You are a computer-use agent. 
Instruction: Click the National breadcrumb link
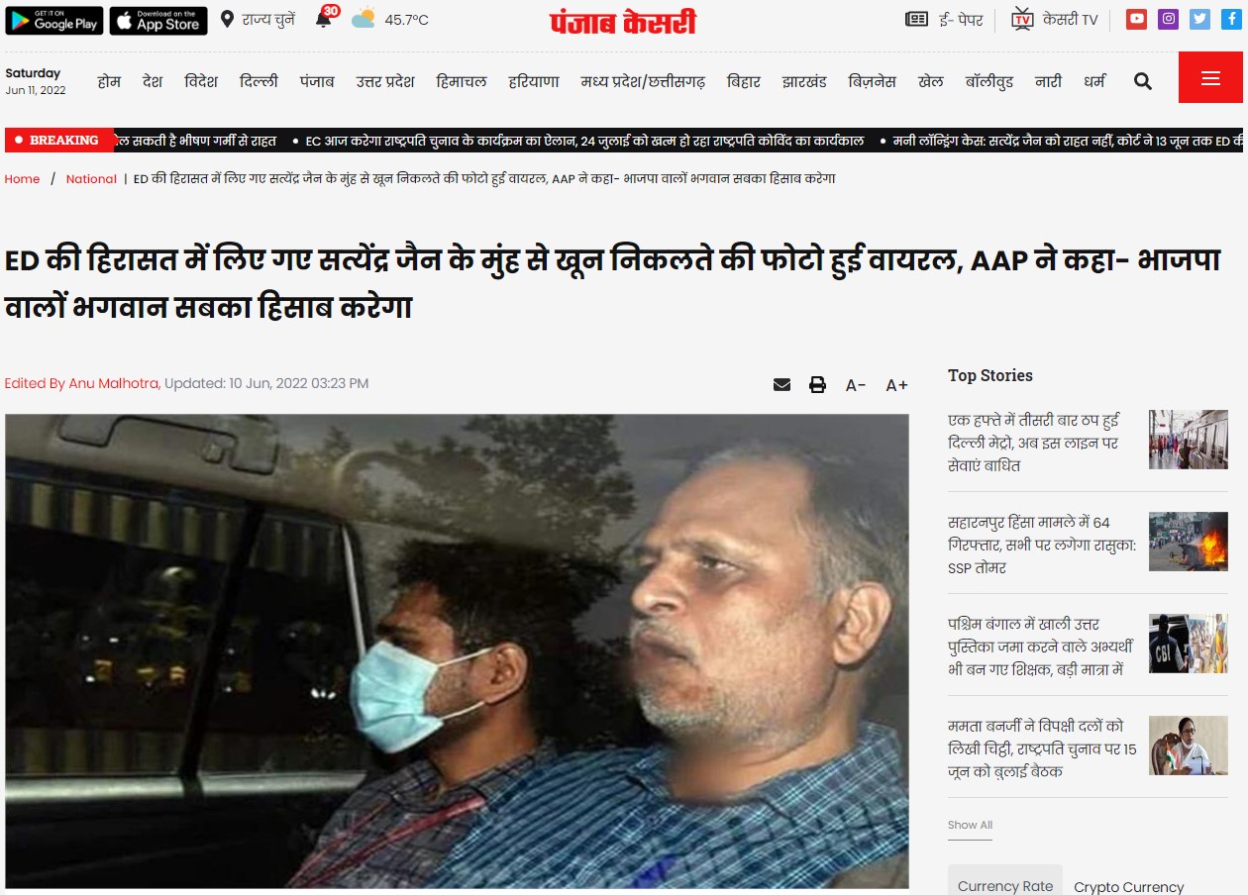tap(91, 179)
